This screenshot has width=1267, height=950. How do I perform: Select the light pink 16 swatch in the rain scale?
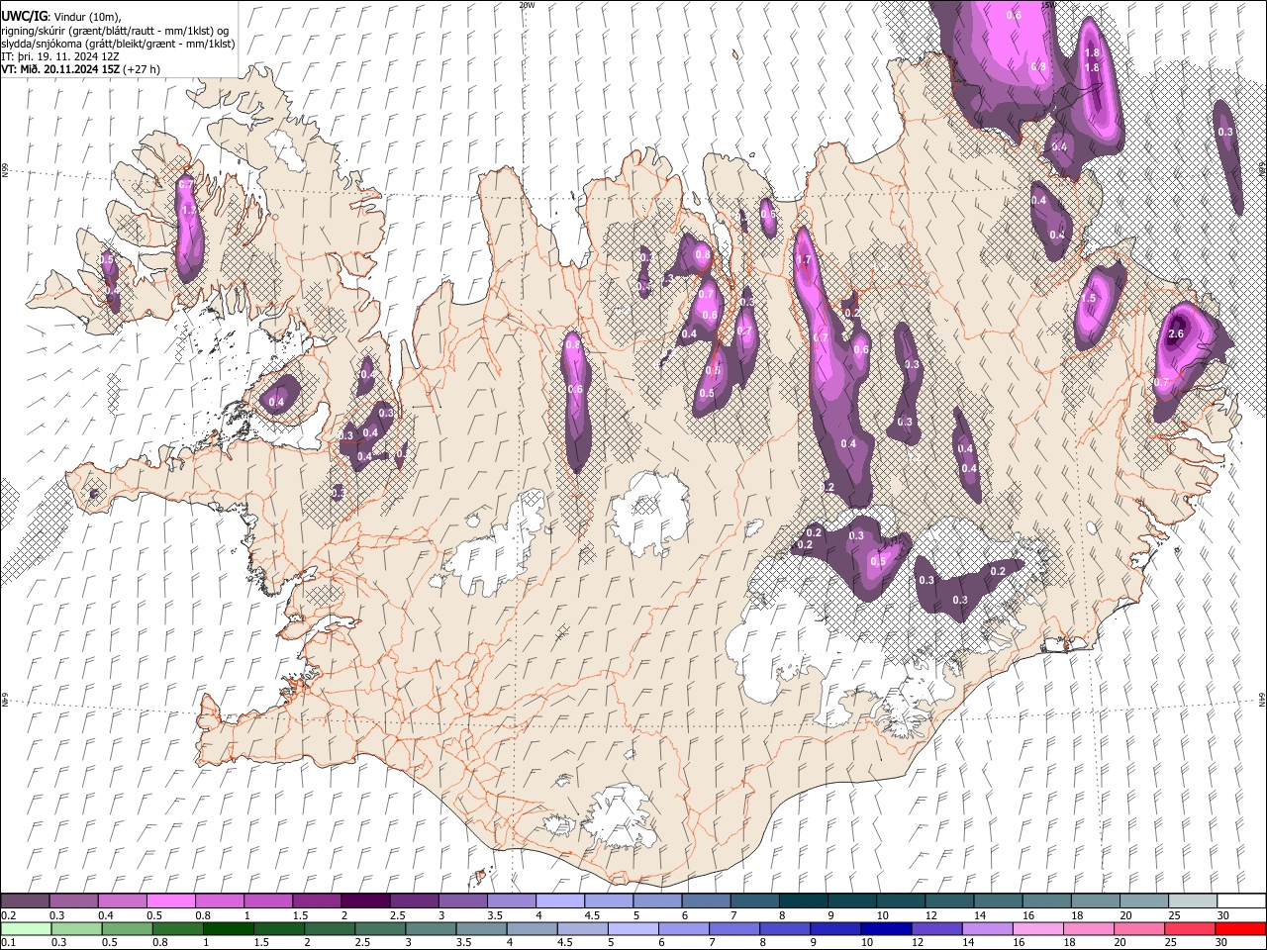(x=1036, y=928)
